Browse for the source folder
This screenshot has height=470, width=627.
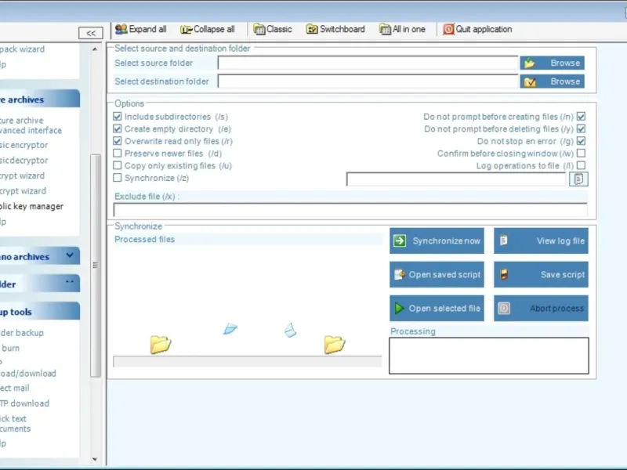pyautogui.click(x=553, y=63)
